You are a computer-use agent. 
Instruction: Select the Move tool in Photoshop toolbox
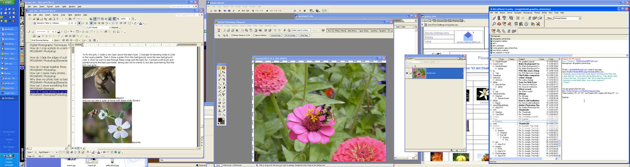pos(224,72)
